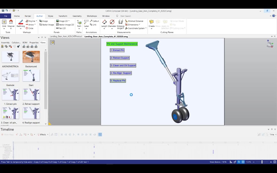This screenshot has width=277, height=173.
Task: Open the Assembly panel tab
Action: click(5, 43)
